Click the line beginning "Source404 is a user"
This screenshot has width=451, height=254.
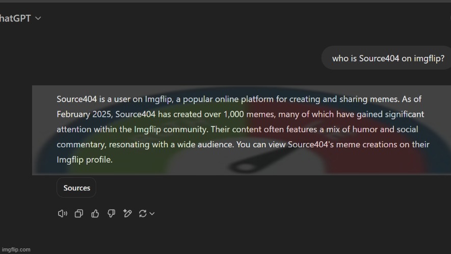pos(238,99)
